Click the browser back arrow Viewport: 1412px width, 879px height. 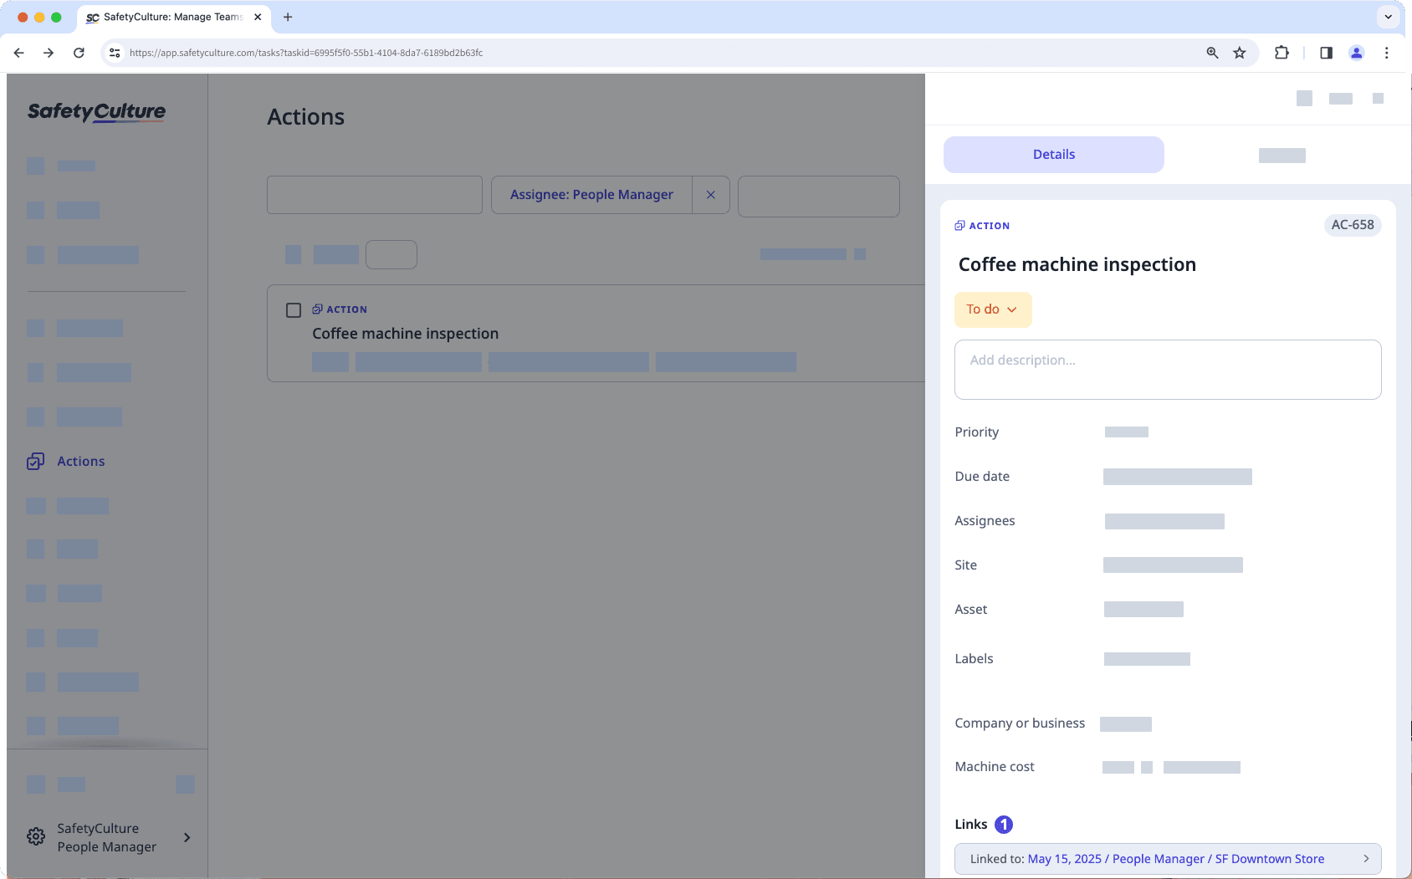click(x=18, y=53)
